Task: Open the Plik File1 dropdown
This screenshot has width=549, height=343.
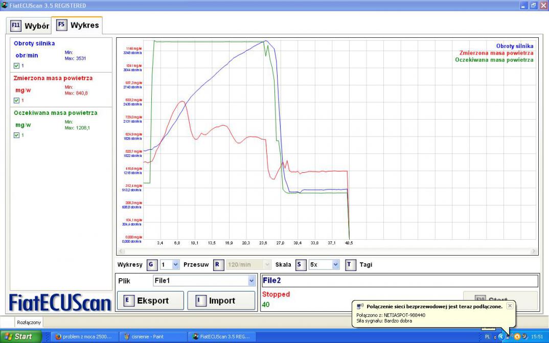Action: pos(251,281)
